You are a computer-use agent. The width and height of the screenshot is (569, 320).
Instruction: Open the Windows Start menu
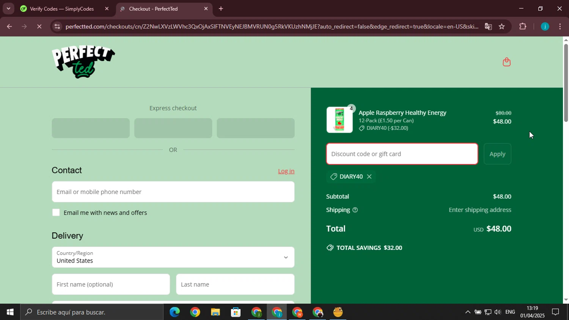tap(10, 312)
